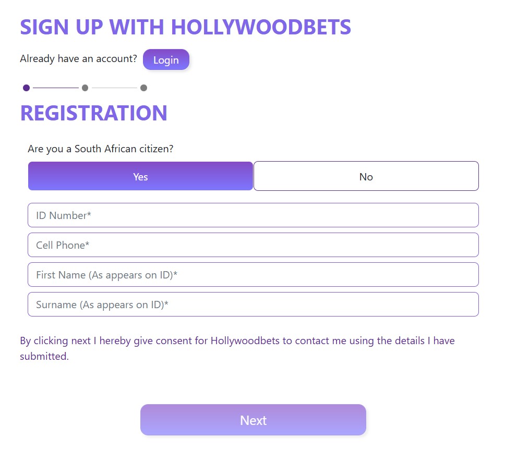This screenshot has width=505, height=450.
Task: Select Yes for South African citizen
Action: pyautogui.click(x=140, y=176)
